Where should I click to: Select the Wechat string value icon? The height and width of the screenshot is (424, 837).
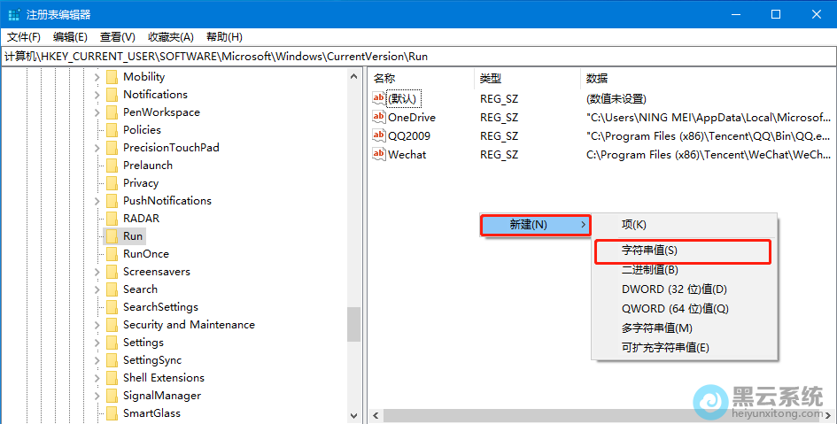379,154
